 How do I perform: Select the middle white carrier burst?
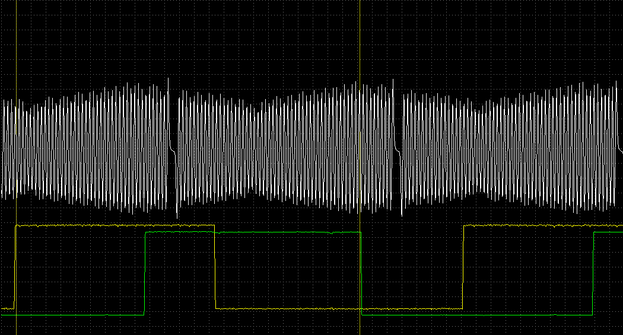285,148
